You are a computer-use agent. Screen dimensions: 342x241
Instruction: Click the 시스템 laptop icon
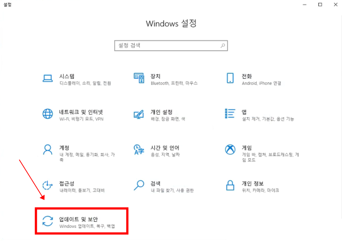coord(48,78)
